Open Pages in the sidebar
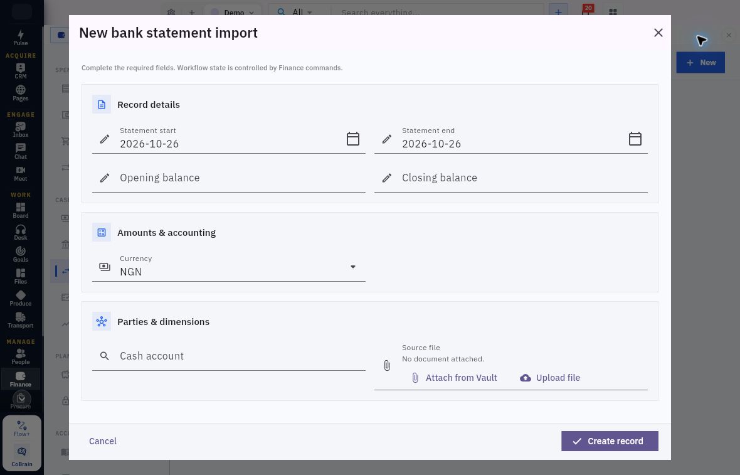The image size is (740, 475). tap(20, 93)
